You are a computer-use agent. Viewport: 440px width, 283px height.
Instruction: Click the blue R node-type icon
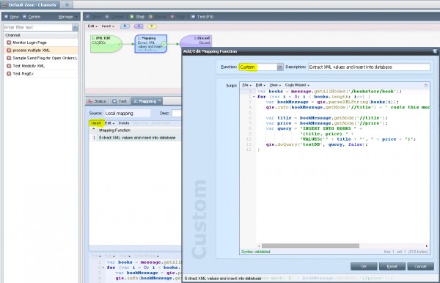125,26
